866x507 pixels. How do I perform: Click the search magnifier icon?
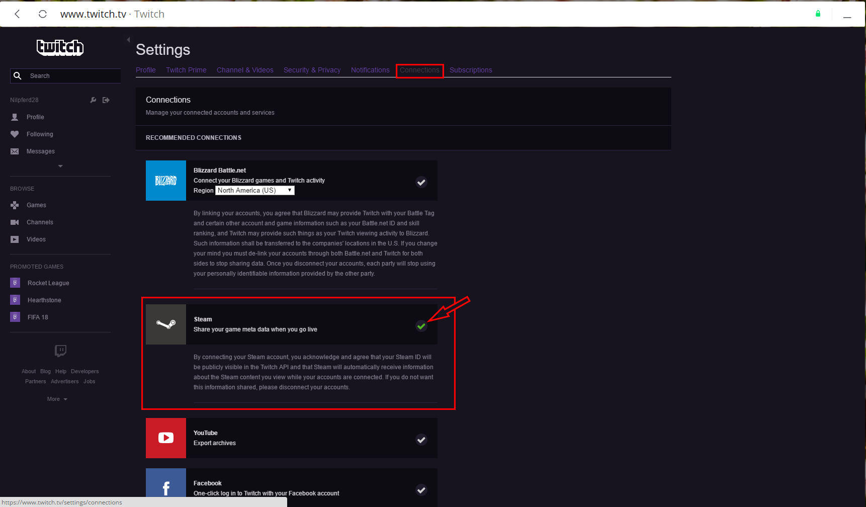(18, 76)
